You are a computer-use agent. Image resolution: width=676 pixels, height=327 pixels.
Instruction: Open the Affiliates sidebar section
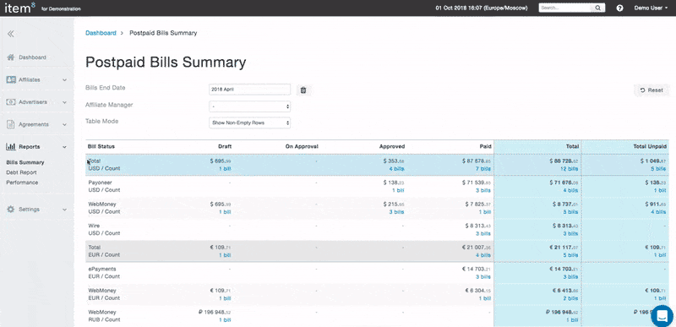tap(30, 79)
